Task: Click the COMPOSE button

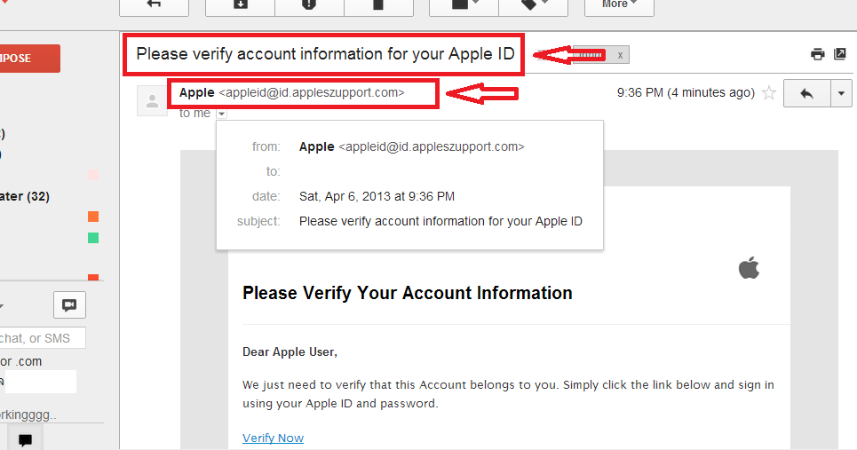Action: (x=28, y=59)
